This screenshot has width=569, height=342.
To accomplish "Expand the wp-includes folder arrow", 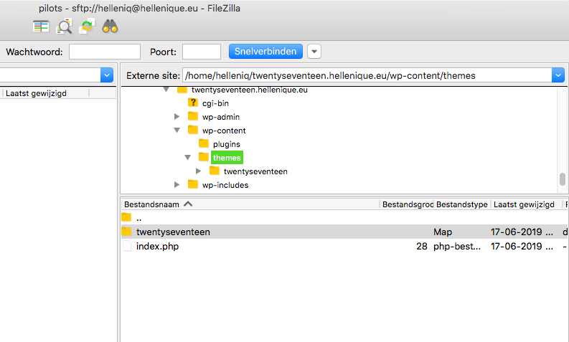I will (177, 184).
